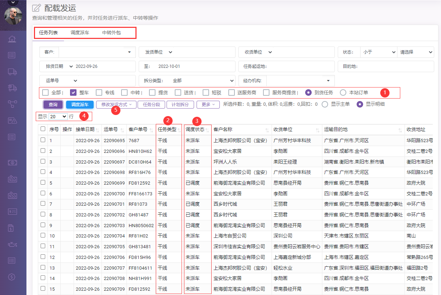Select the workflow nodes sidebar icon
The image size is (441, 295).
[12, 104]
